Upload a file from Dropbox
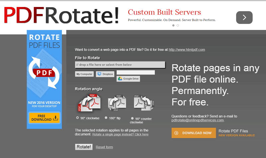Viewport: 266px width, 158px height. (x=105, y=74)
